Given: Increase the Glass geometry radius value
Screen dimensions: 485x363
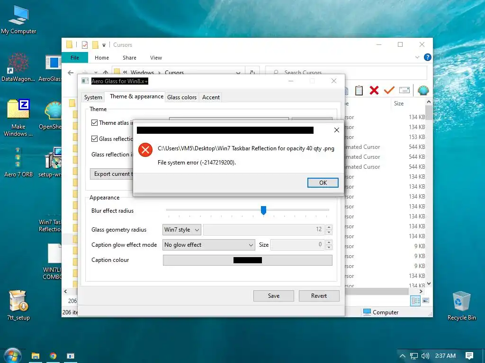Looking at the screenshot, I should click(329, 227).
